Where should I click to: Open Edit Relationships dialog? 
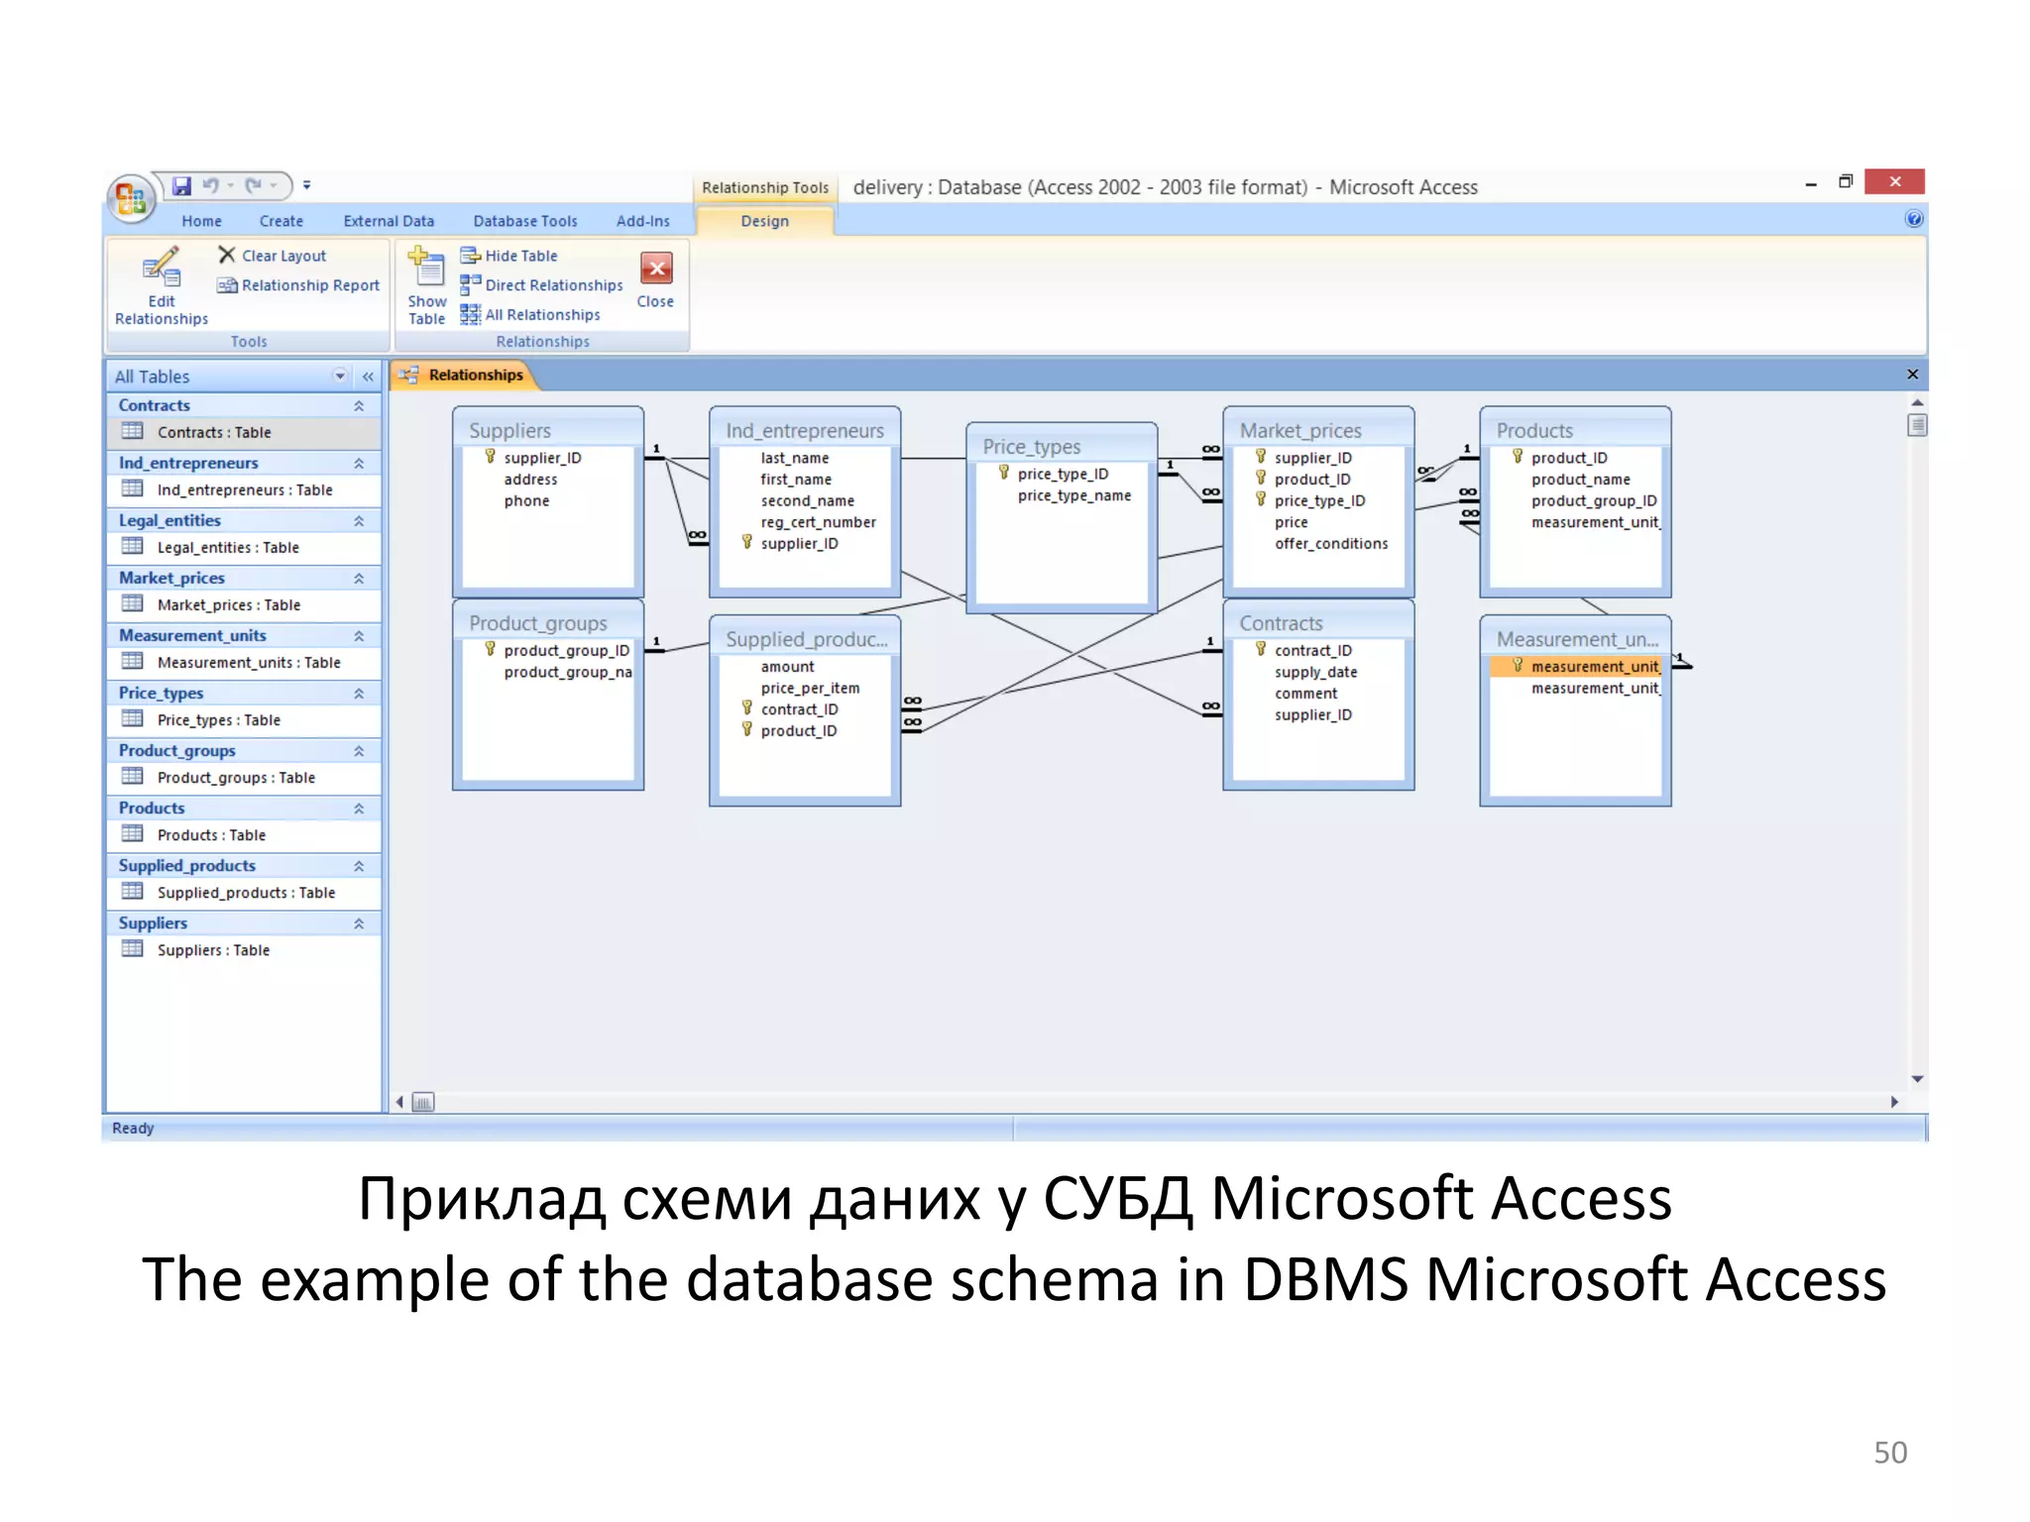[162, 286]
